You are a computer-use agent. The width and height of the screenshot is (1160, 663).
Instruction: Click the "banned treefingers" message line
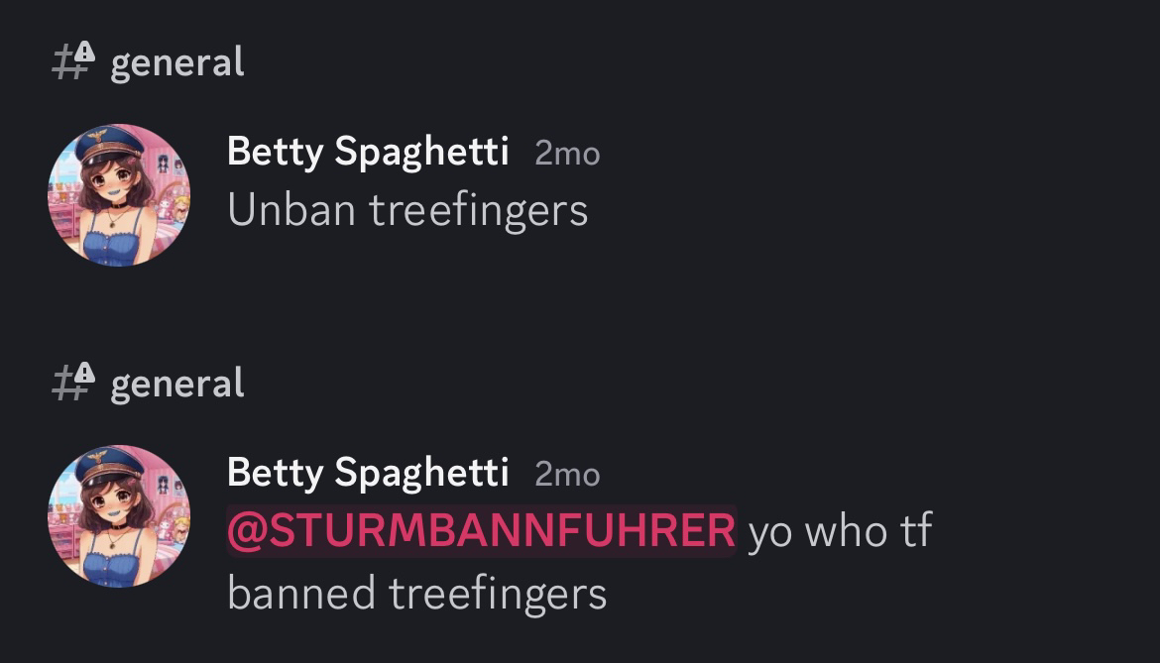[417, 595]
